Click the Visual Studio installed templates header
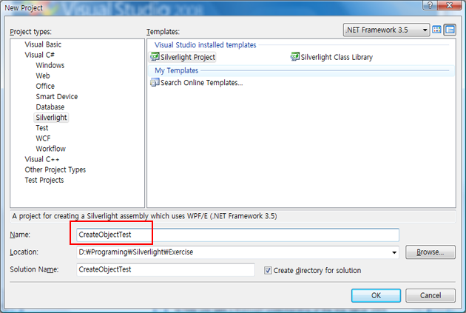 tap(206, 45)
